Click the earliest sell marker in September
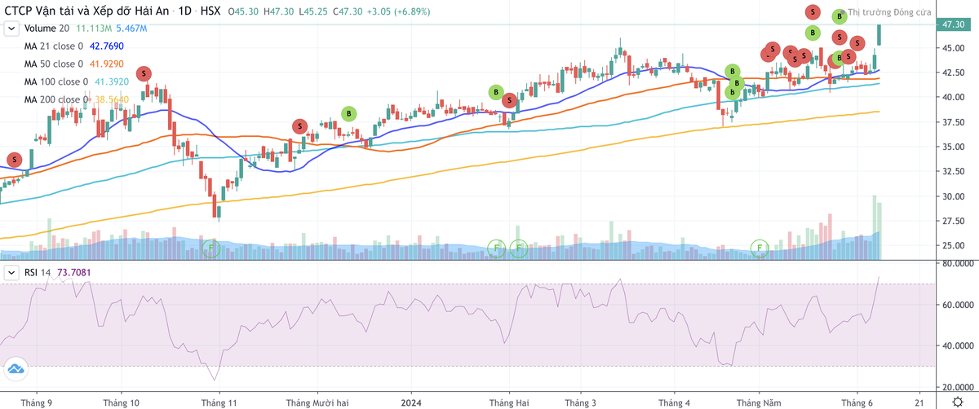Viewport: 979px width, 409px height. click(x=13, y=159)
